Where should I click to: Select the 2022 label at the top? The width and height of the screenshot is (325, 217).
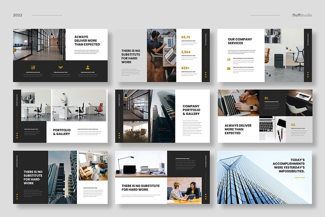tap(17, 15)
